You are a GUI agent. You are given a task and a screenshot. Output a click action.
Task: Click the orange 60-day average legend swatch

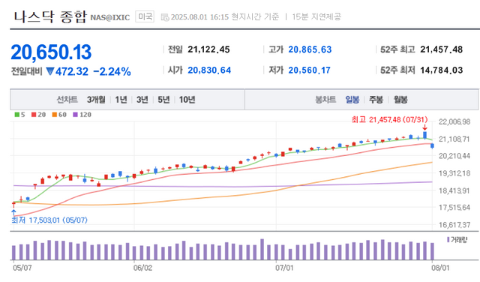(55, 115)
